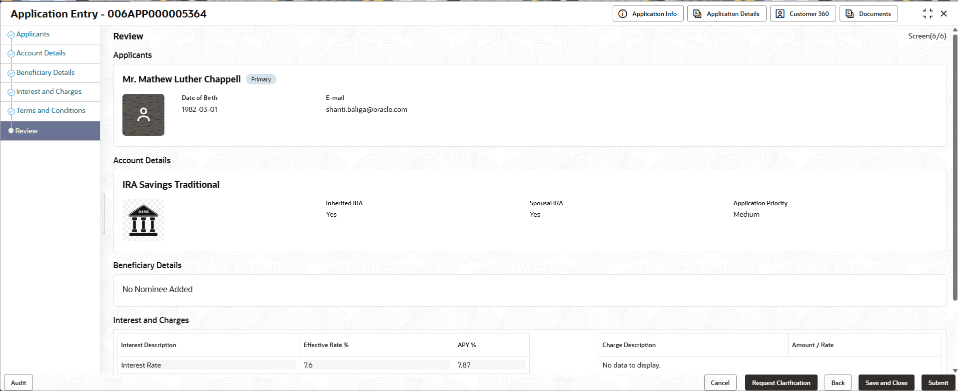
Task: Click the APY value 7.87
Action: click(491, 365)
